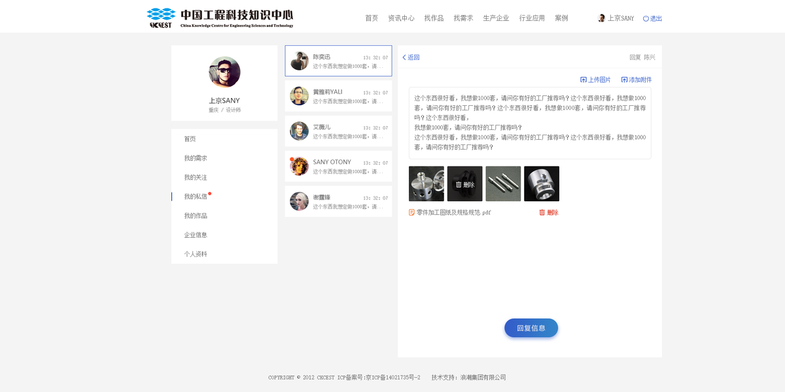Go to 资讯中心 navigation item

click(401, 18)
